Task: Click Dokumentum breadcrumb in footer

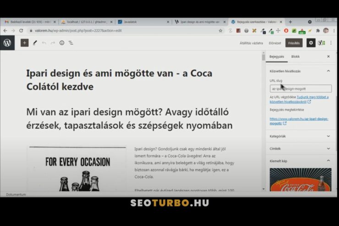Action: point(16,194)
